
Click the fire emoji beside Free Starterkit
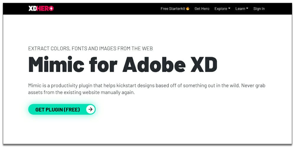click(188, 9)
